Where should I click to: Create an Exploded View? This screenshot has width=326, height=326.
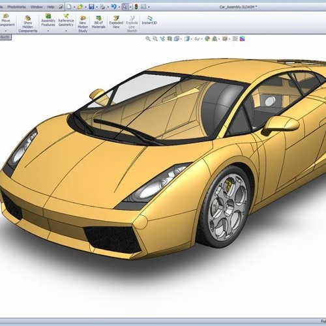coord(116,22)
